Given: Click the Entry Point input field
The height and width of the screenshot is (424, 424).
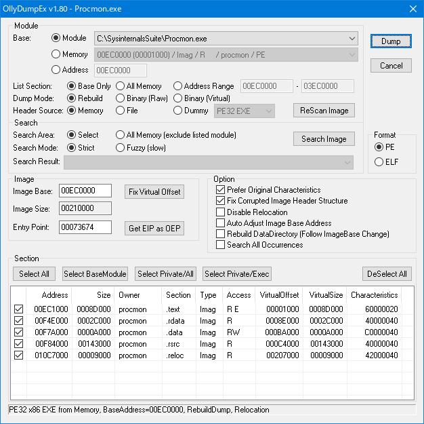Looking at the screenshot, I should 85,227.
